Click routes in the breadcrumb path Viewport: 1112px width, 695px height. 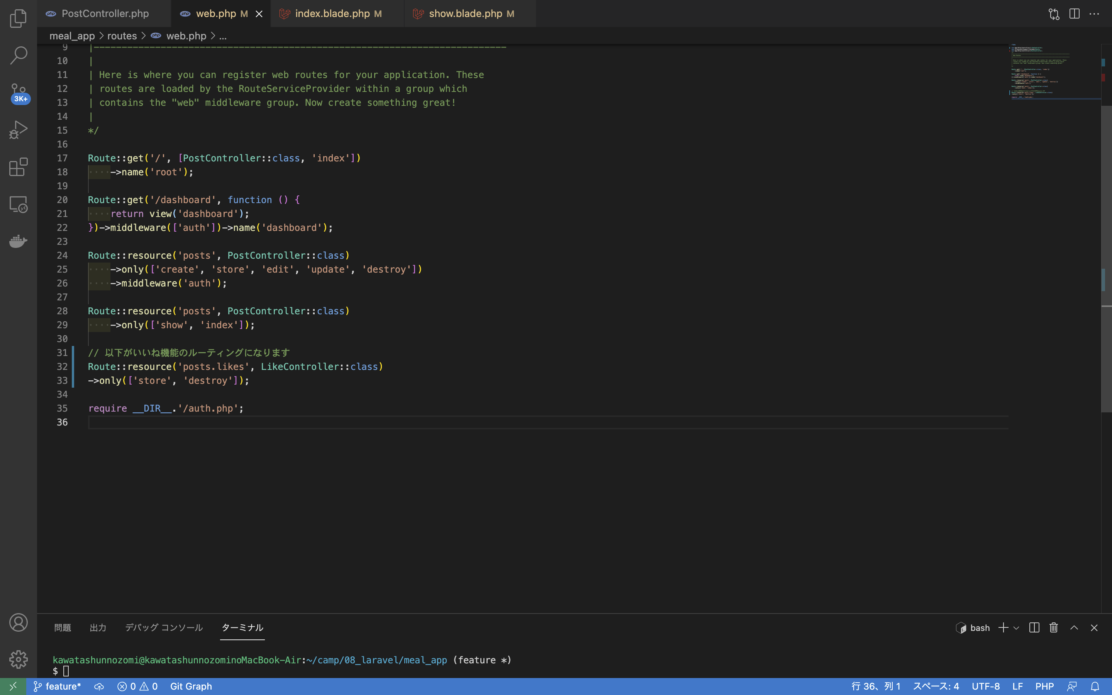point(122,36)
